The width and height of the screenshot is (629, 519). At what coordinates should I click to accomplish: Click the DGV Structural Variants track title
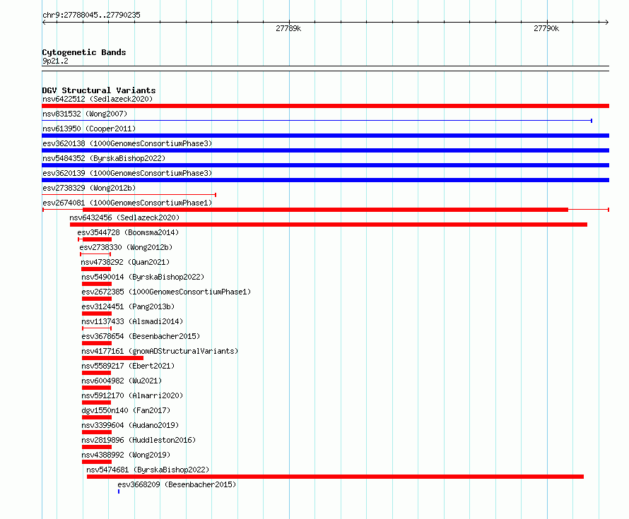(99, 90)
